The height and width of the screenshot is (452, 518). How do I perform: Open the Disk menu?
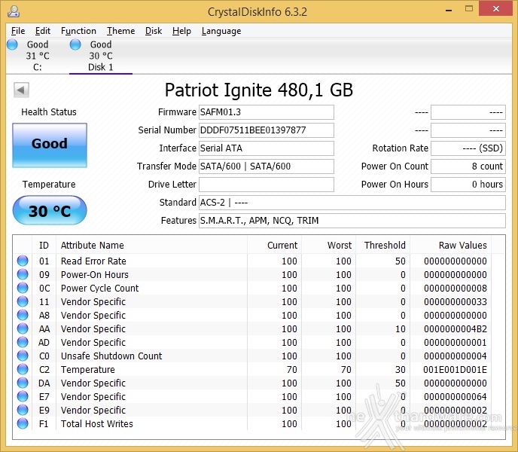(154, 31)
